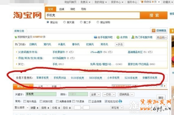This screenshot has height=115, width=174.
Task: Open iPhone配件 category link
Action: (x=96, y=52)
